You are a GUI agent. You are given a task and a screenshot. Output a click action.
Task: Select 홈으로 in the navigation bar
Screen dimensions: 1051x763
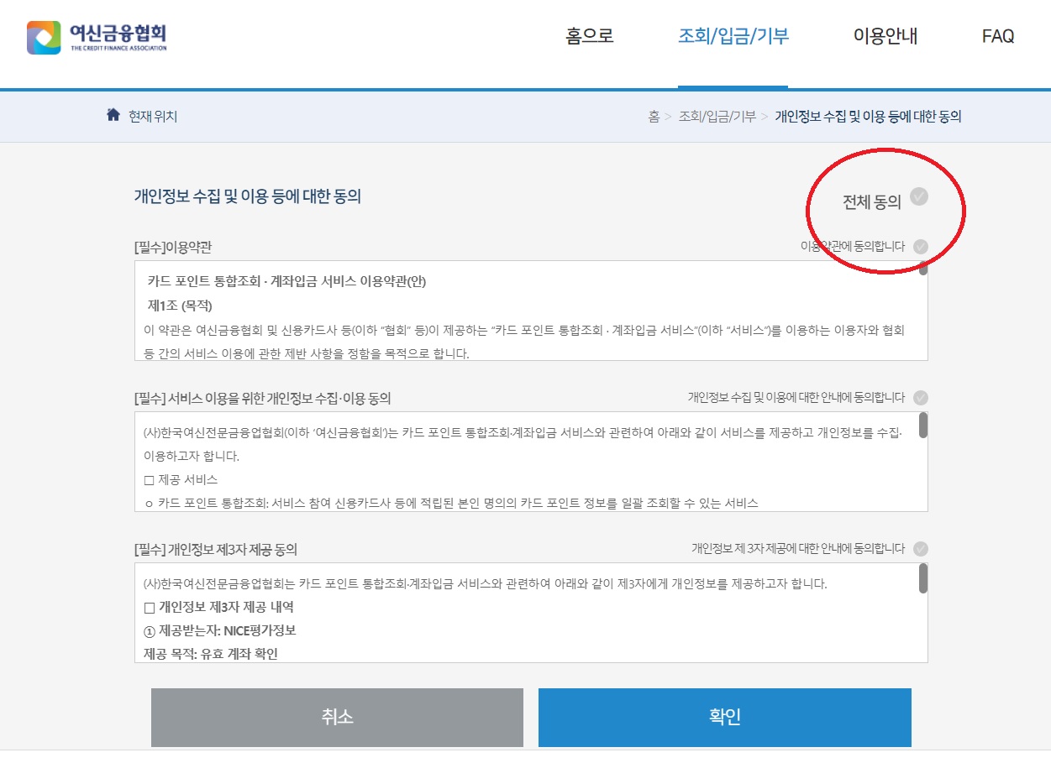(591, 36)
